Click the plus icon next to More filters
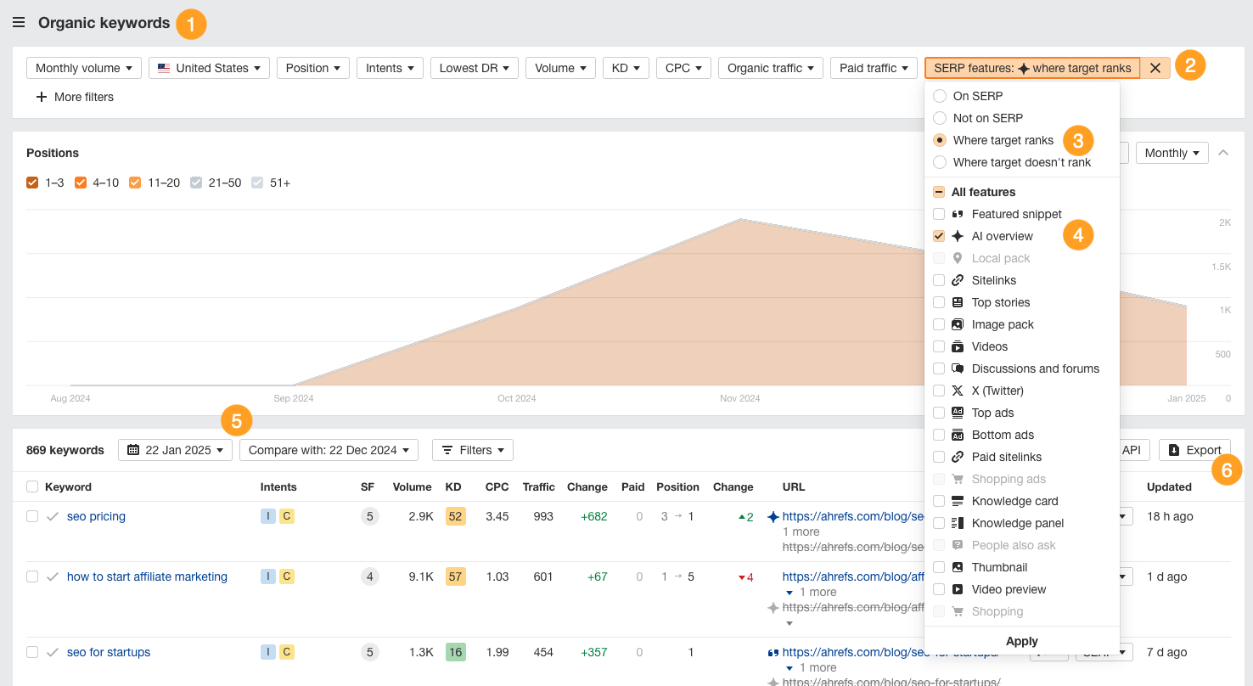The width and height of the screenshot is (1253, 686). (42, 97)
